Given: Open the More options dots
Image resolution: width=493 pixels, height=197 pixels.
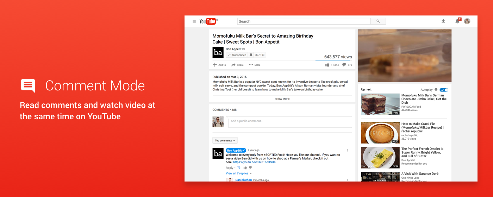Looking at the screenshot, I should tap(251, 65).
